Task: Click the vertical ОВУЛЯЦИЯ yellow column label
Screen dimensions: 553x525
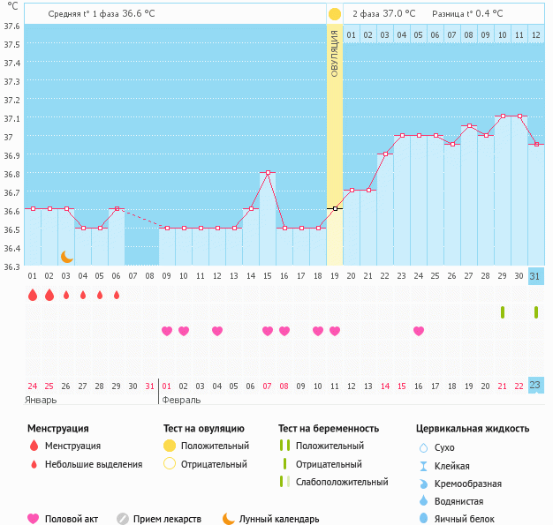Action: click(x=334, y=53)
